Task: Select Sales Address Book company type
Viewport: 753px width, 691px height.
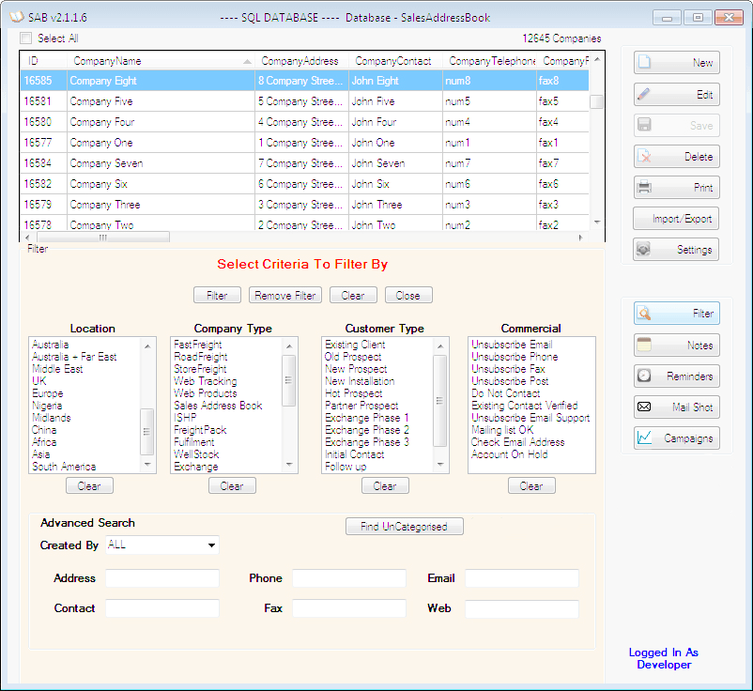Action: point(218,406)
